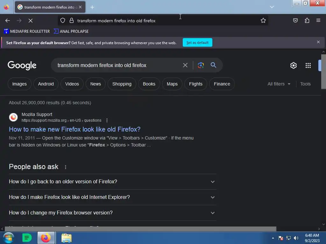Switch to Shopping results
Viewport: 326px width, 244px height.
click(122, 84)
